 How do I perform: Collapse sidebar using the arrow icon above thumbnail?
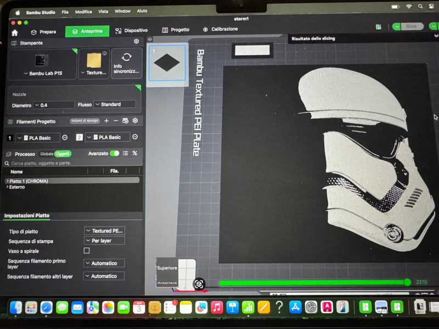coord(150,39)
